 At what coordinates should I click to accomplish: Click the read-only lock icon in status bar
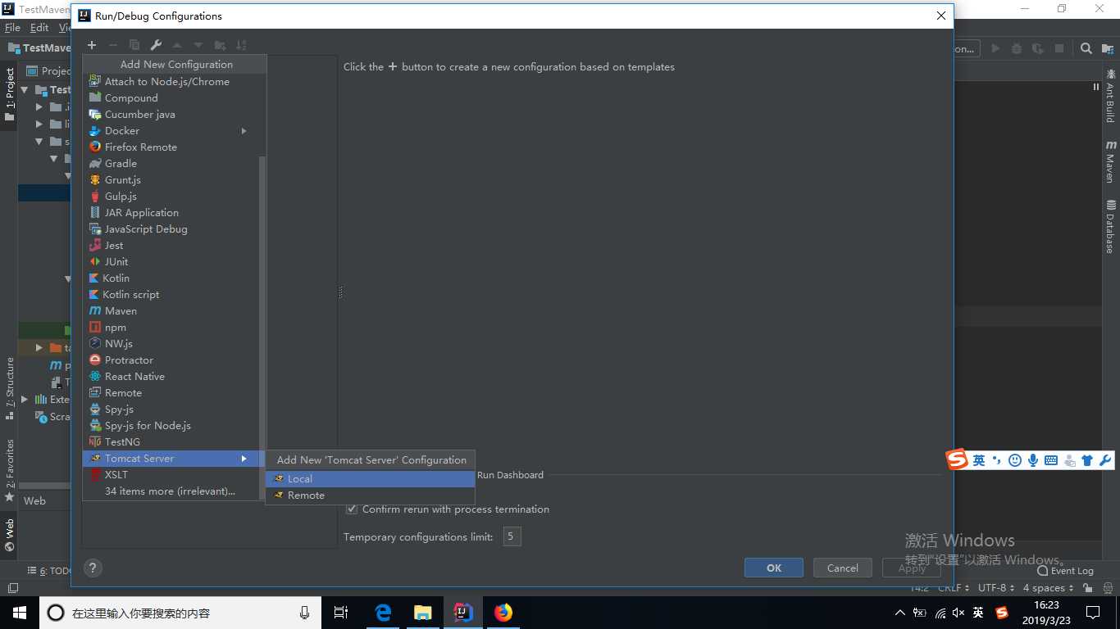pos(1087,588)
